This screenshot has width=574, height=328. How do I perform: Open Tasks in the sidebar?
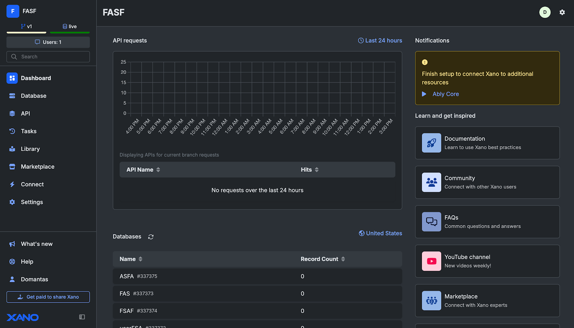pos(48,131)
